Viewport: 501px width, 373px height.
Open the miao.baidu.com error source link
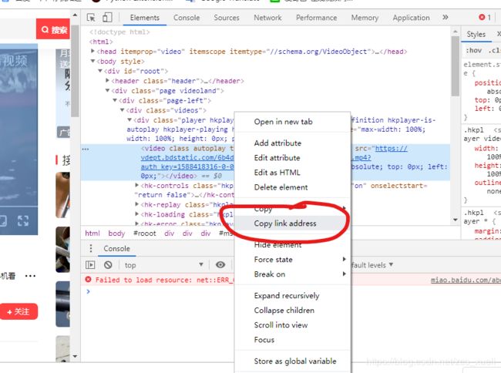point(466,280)
